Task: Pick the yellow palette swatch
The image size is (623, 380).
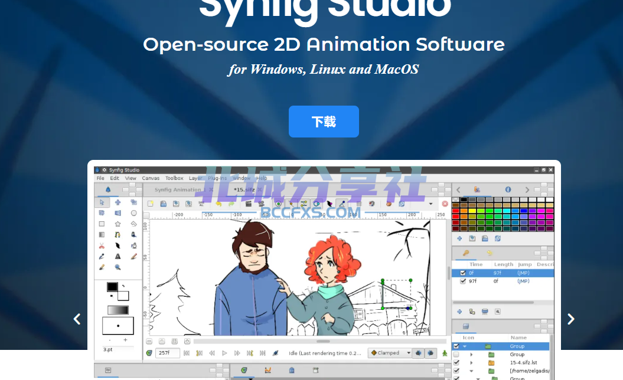Action: (472, 211)
